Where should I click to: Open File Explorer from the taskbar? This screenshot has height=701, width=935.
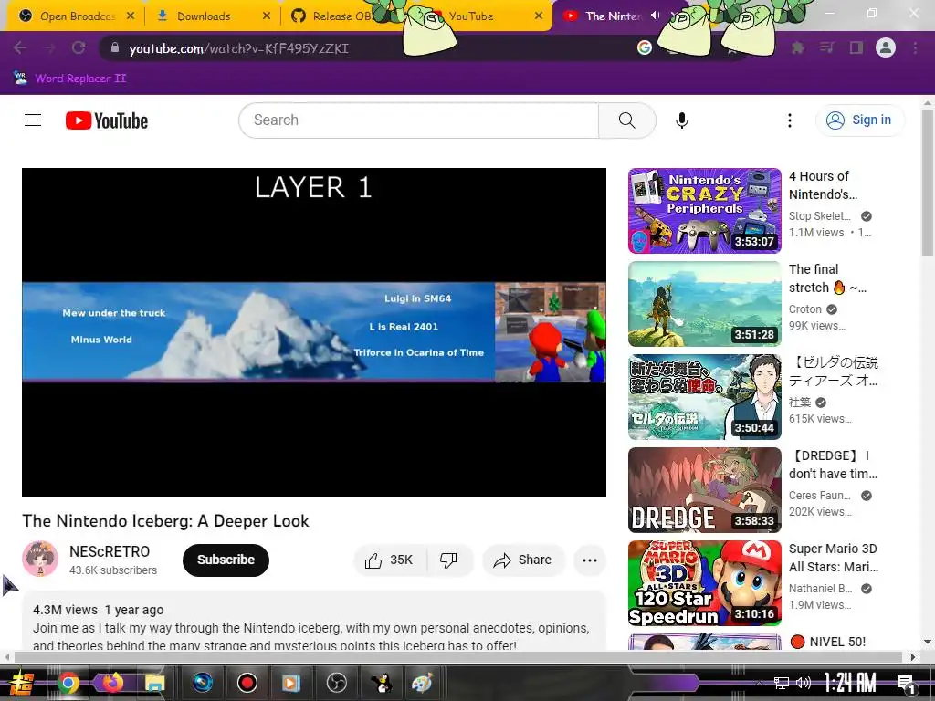point(154,683)
